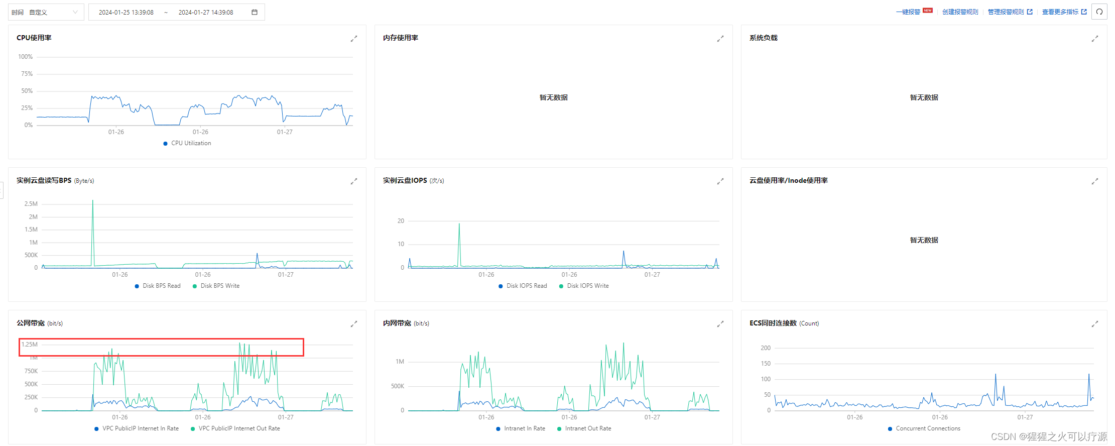Open the calendar picker icon

255,12
